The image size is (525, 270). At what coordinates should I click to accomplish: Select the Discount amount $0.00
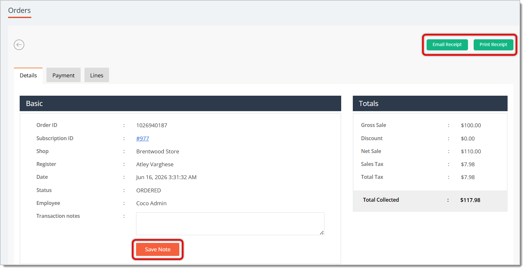pyautogui.click(x=468, y=139)
